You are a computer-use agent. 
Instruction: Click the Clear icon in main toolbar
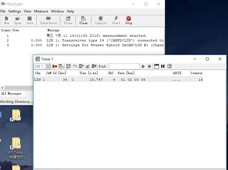84,20
